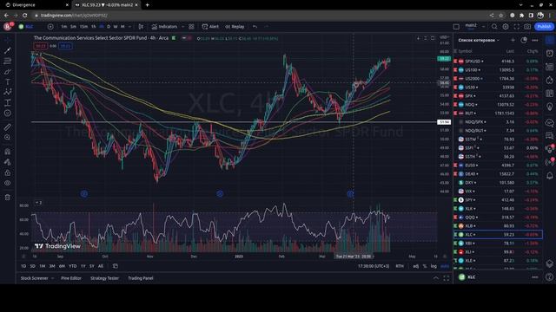This screenshot has width=556, height=312.
Task: Click the Publish button
Action: coord(544,27)
